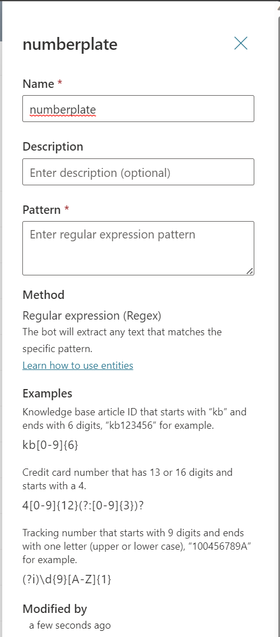Click the kb[0-9]{6} example pattern

[50, 445]
